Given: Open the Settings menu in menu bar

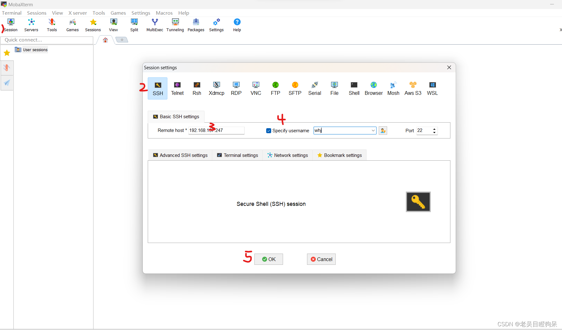Looking at the screenshot, I should click(x=141, y=13).
